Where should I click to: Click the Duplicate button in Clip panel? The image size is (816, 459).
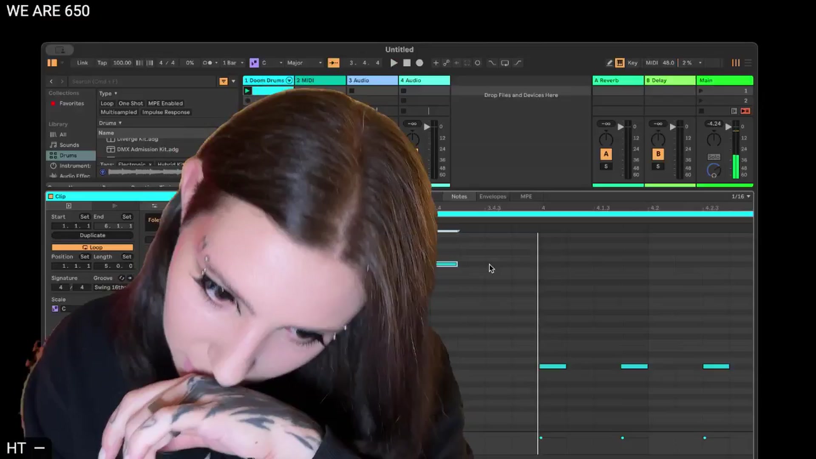tap(92, 235)
